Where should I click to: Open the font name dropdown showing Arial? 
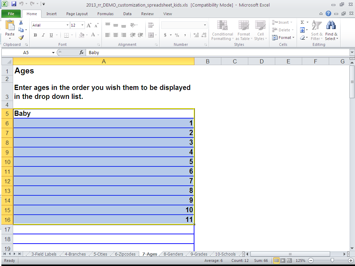pyautogui.click(x=67, y=25)
